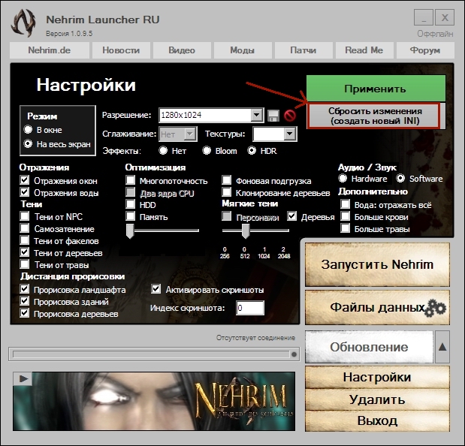Toggle Прорисовка ландшафта checkbox
The width and height of the screenshot is (465, 446).
[25, 288]
